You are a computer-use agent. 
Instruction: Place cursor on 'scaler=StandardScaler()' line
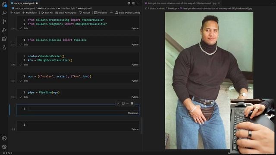pos(46,56)
